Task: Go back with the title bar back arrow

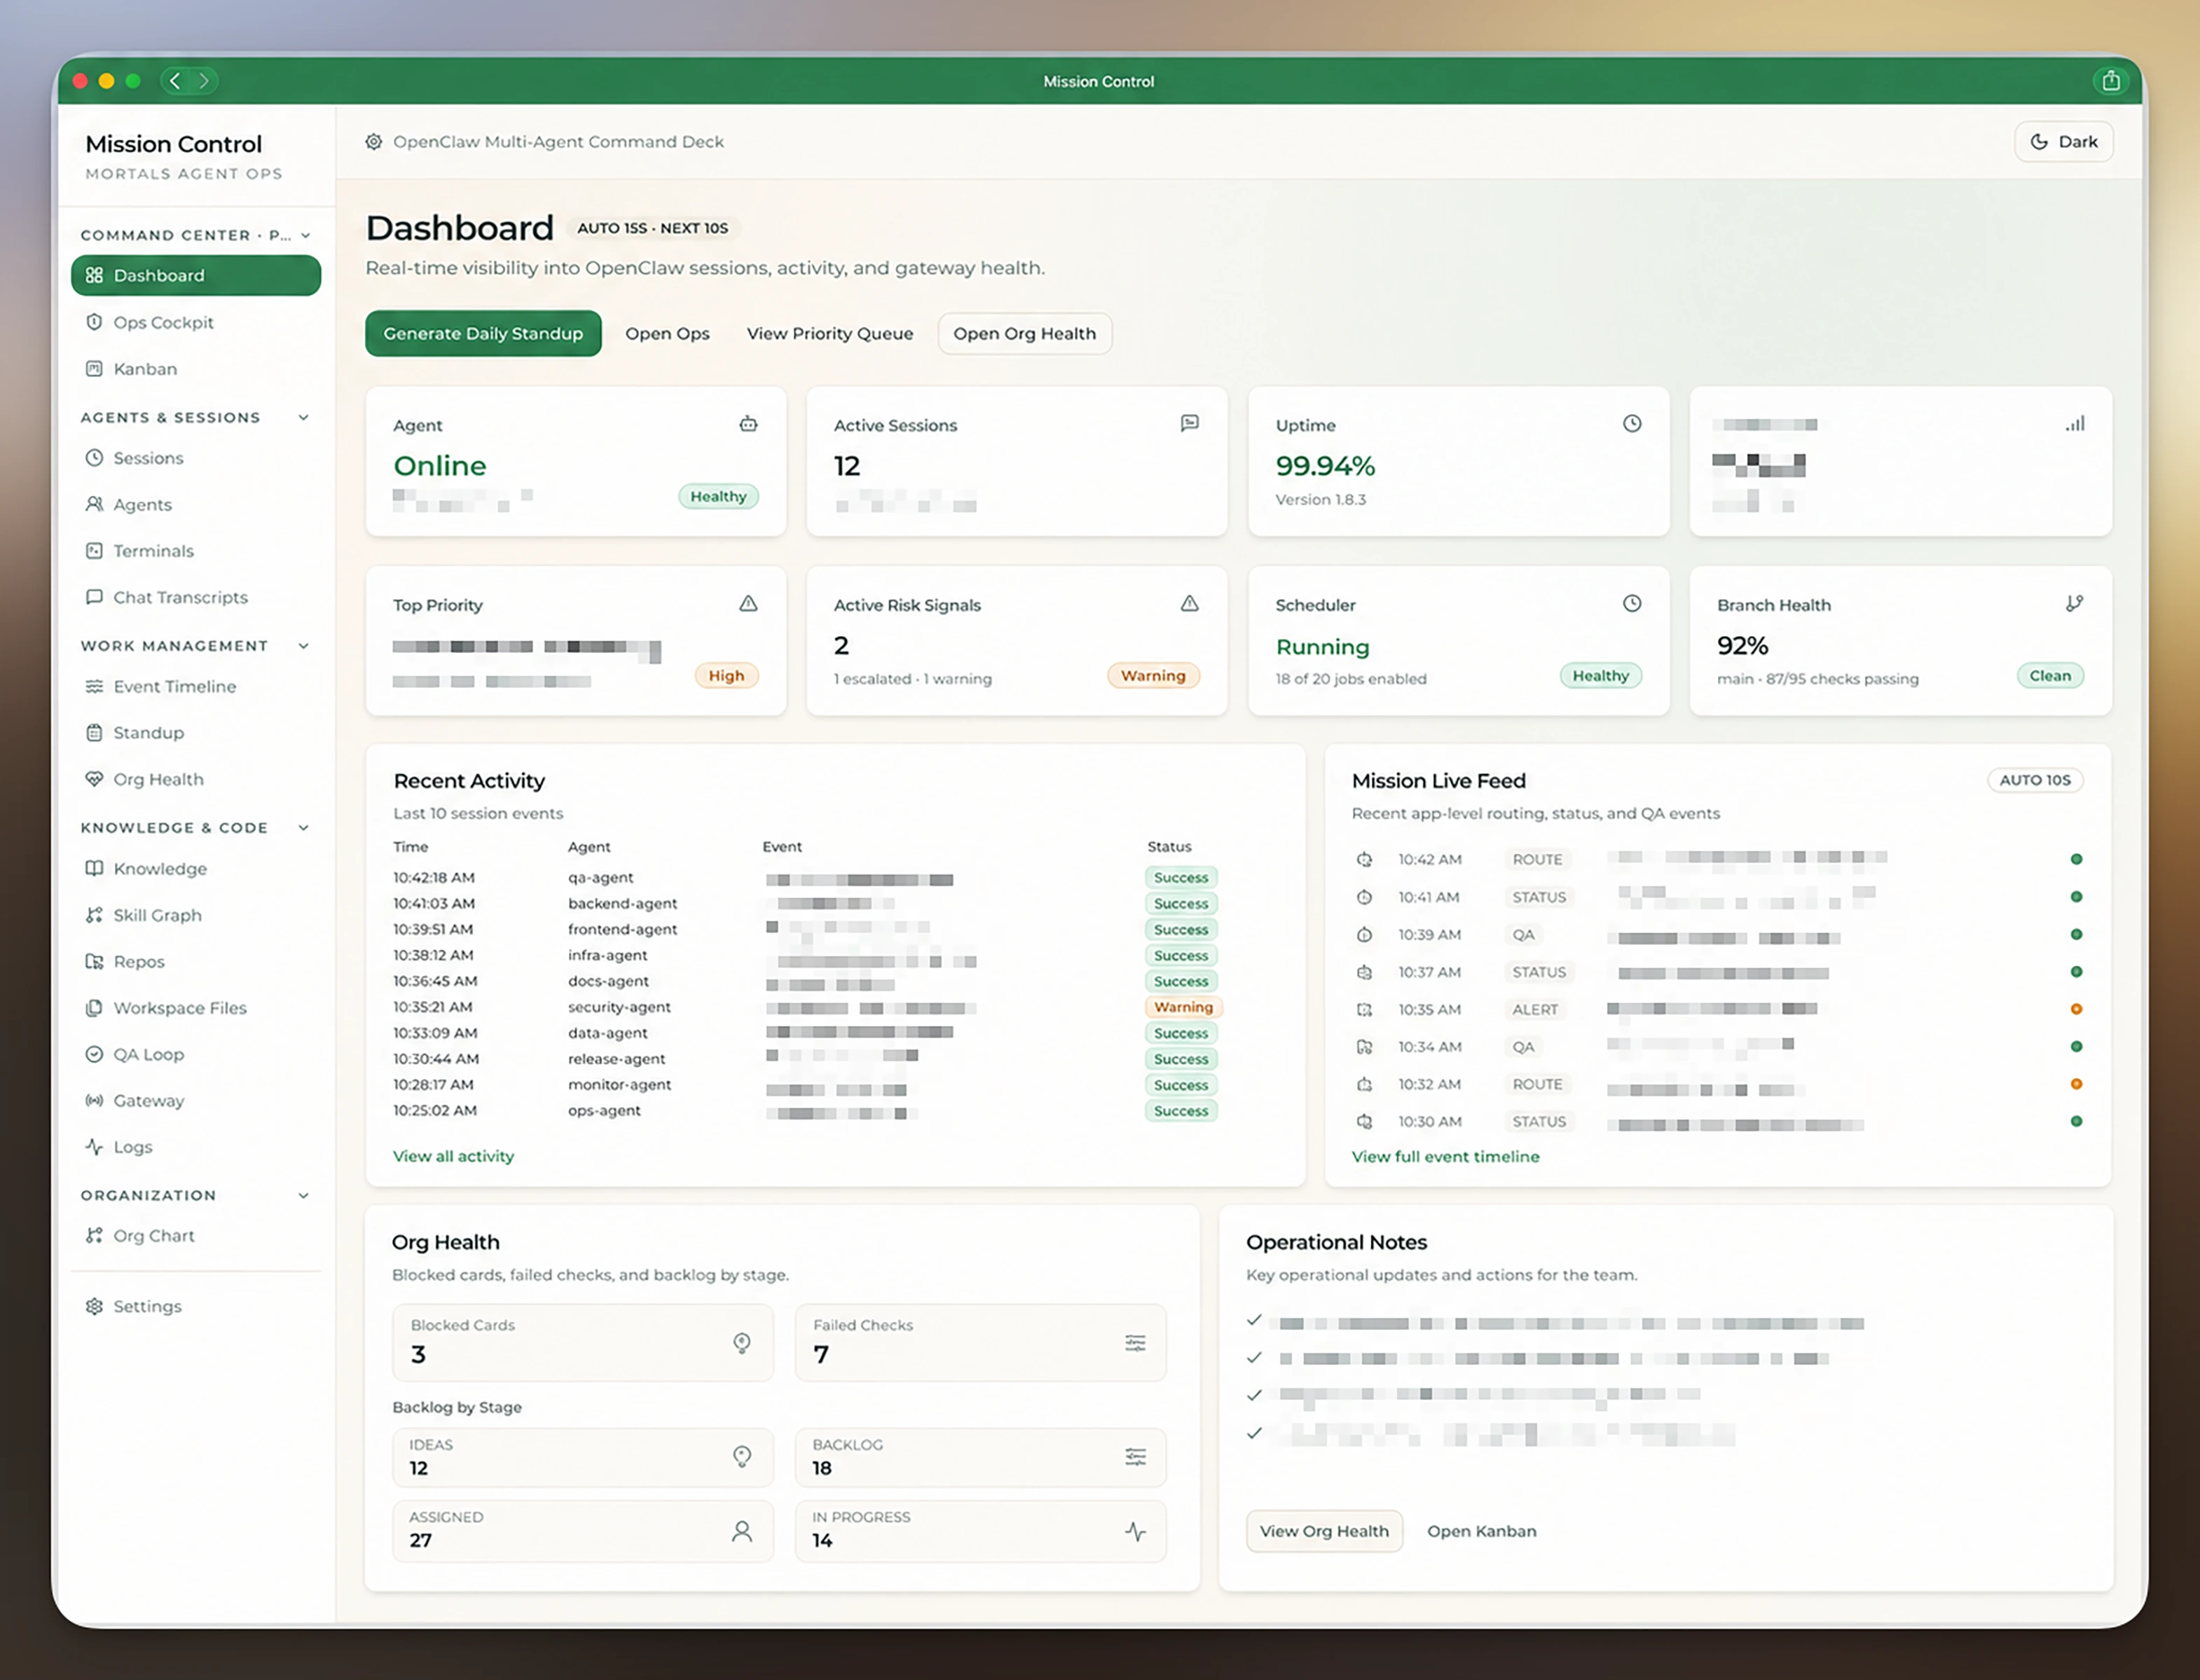Action: (175, 81)
